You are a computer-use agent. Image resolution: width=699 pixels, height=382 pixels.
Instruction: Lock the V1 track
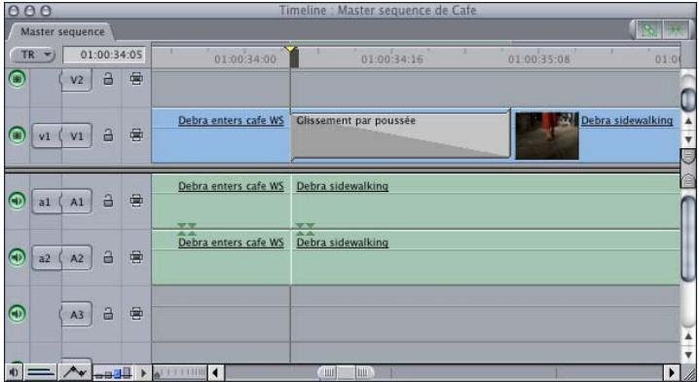click(108, 134)
